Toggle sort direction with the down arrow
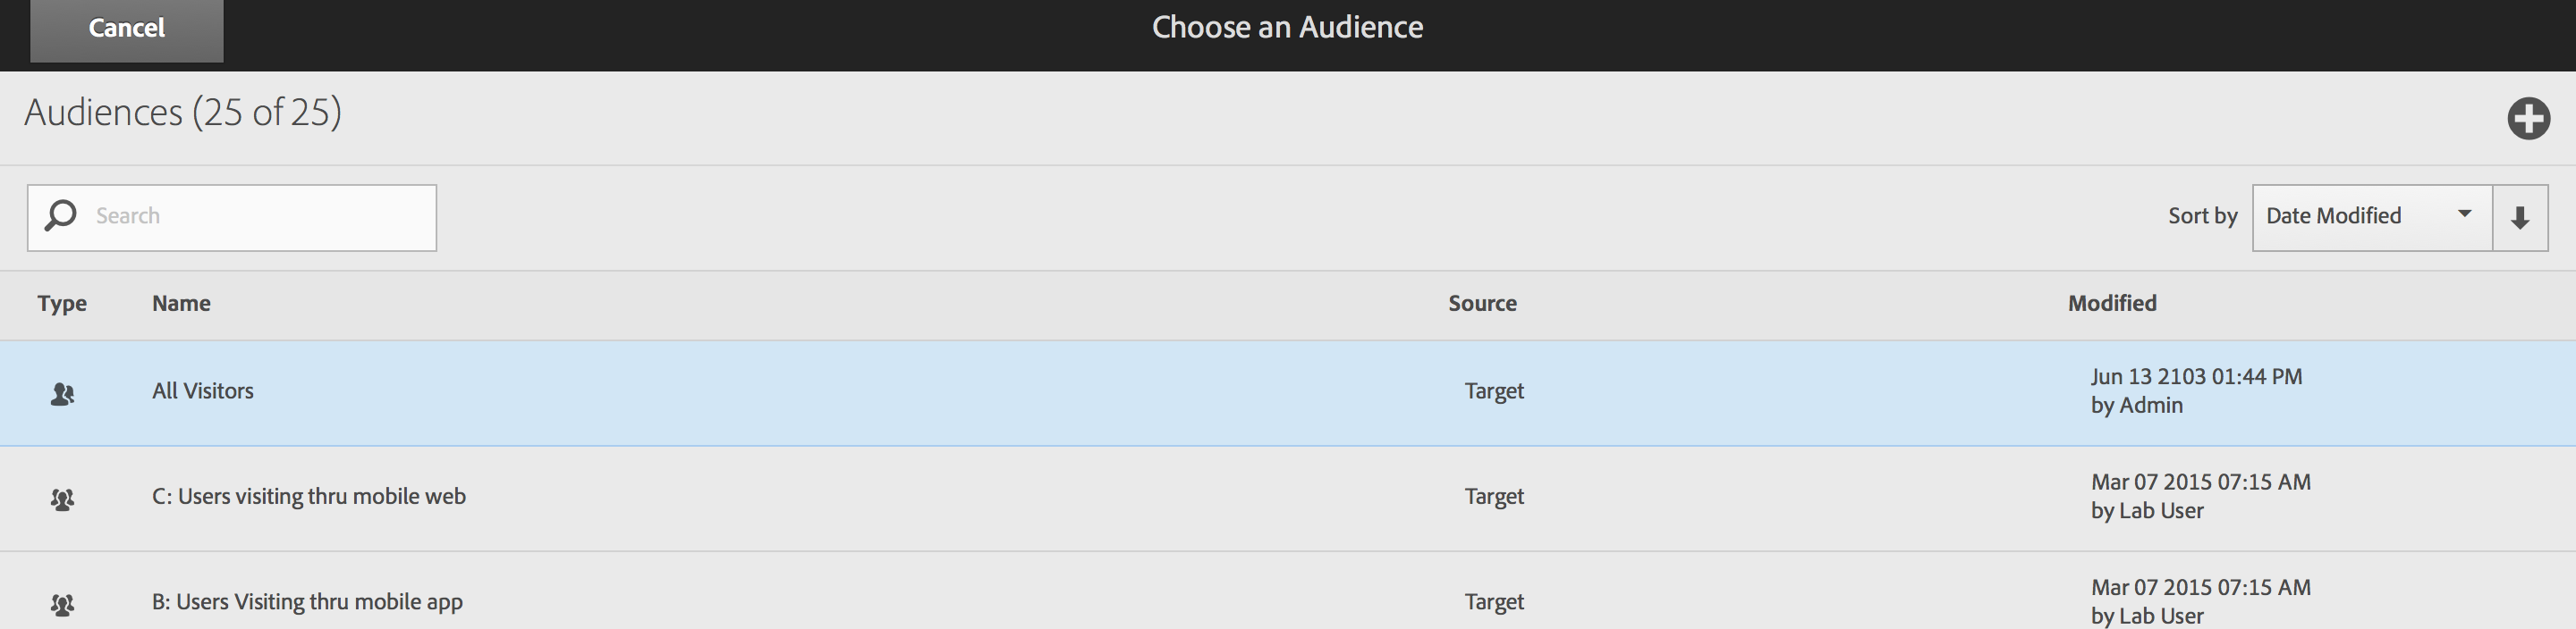 coord(2520,218)
